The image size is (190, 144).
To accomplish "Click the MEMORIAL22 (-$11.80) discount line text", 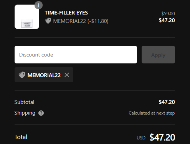I will (81, 21).
